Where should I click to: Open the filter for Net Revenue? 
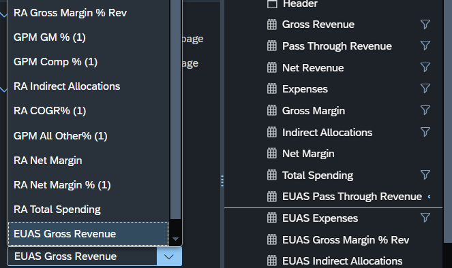425,67
